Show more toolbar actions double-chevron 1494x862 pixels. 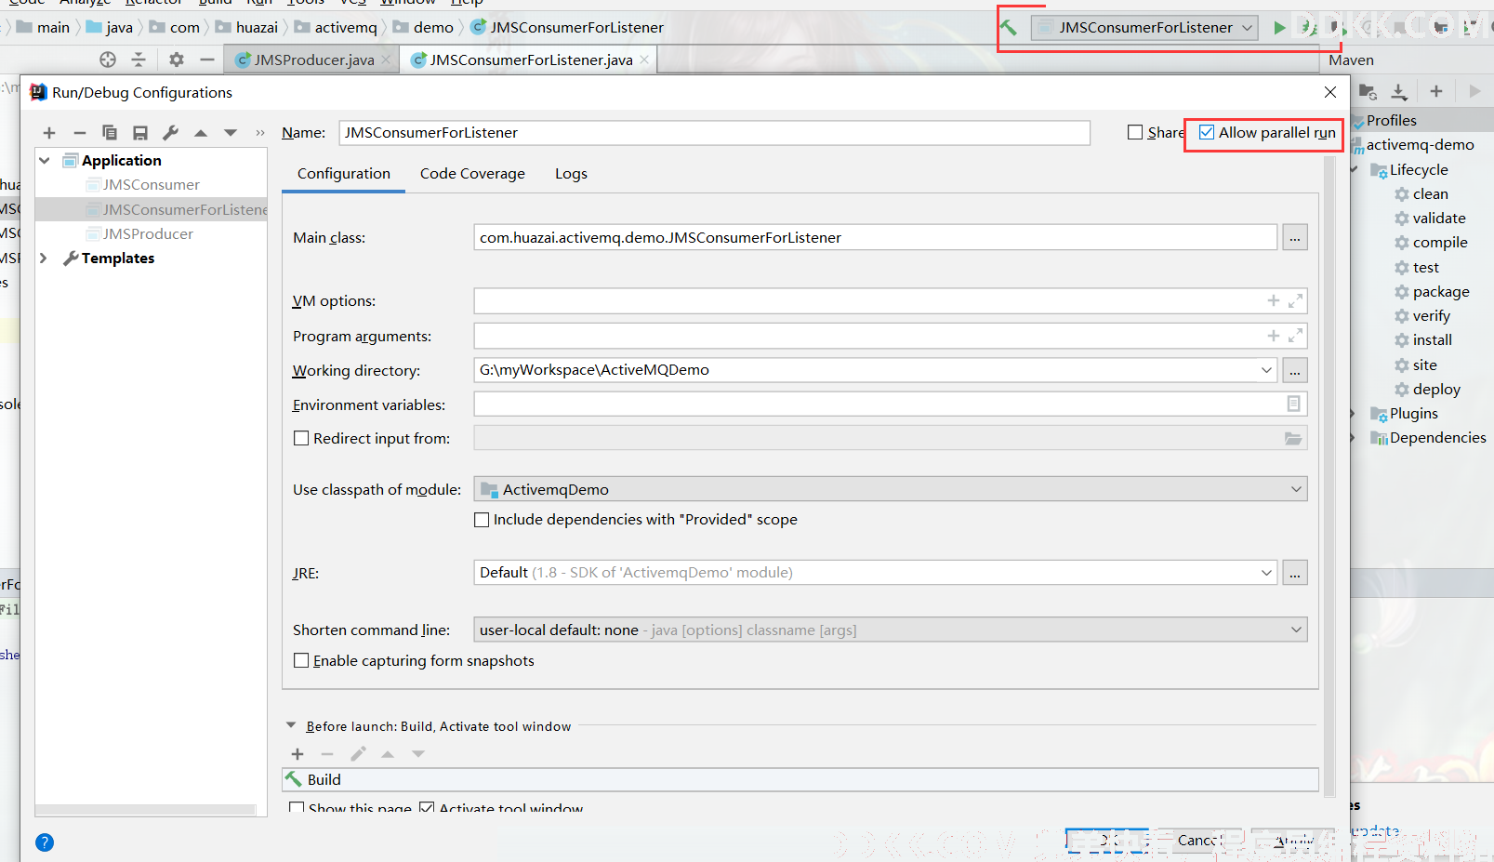(x=260, y=133)
